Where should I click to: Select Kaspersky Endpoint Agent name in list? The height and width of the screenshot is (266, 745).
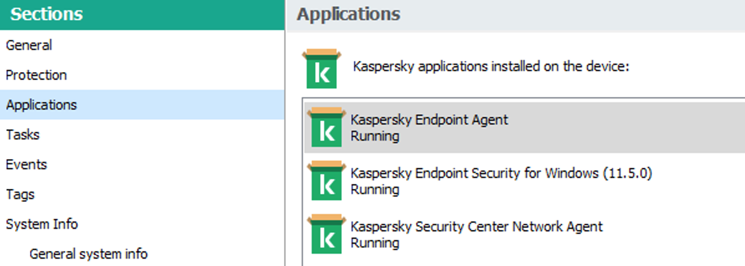(429, 120)
